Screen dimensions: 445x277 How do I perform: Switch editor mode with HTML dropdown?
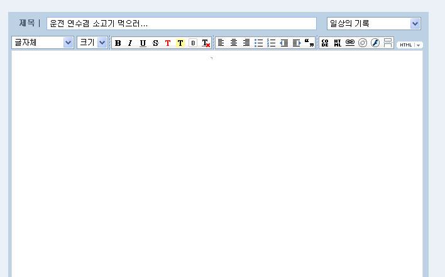(410, 45)
